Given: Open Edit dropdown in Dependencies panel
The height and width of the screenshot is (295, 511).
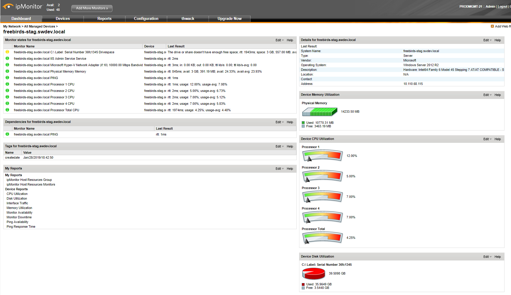Looking at the screenshot, I should pyautogui.click(x=279, y=122).
